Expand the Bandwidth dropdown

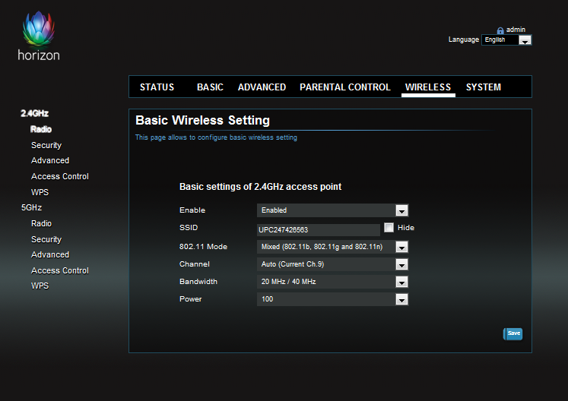(332, 282)
